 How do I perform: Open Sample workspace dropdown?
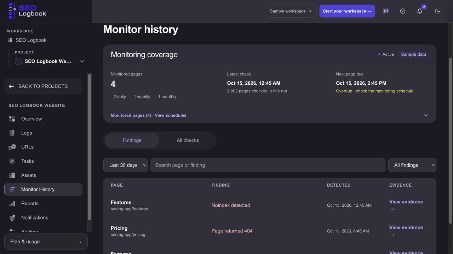(291, 11)
